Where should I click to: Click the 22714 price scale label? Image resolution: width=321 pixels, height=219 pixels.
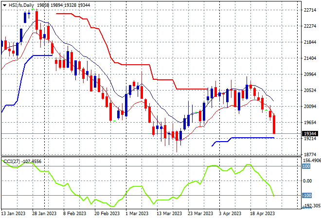(x=310, y=10)
